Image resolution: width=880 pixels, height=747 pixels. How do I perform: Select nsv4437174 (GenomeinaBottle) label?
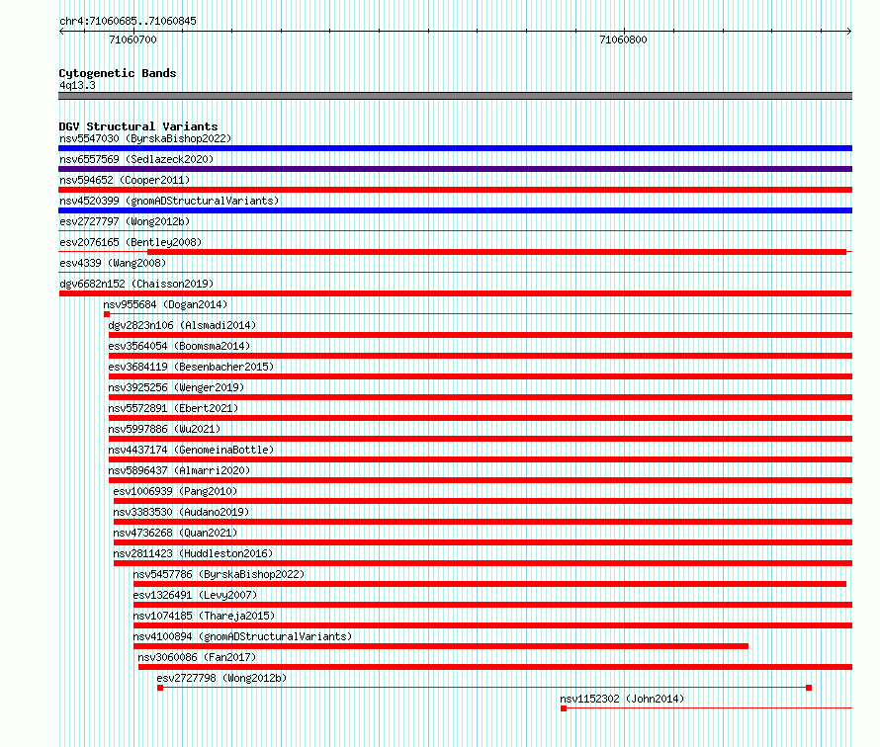[191, 450]
